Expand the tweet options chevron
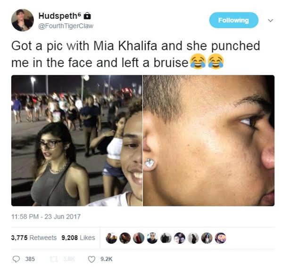Screen dimensions: 283x277 click(x=270, y=21)
